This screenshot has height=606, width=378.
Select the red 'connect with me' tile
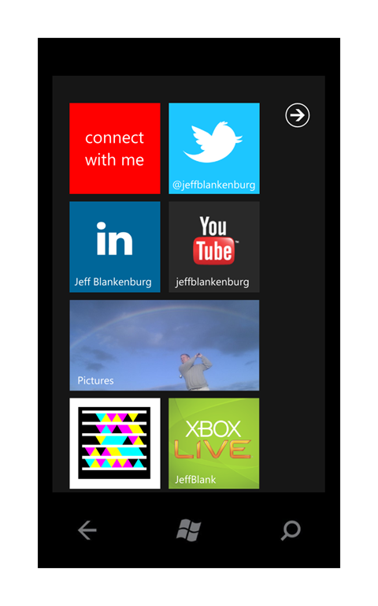pos(115,148)
